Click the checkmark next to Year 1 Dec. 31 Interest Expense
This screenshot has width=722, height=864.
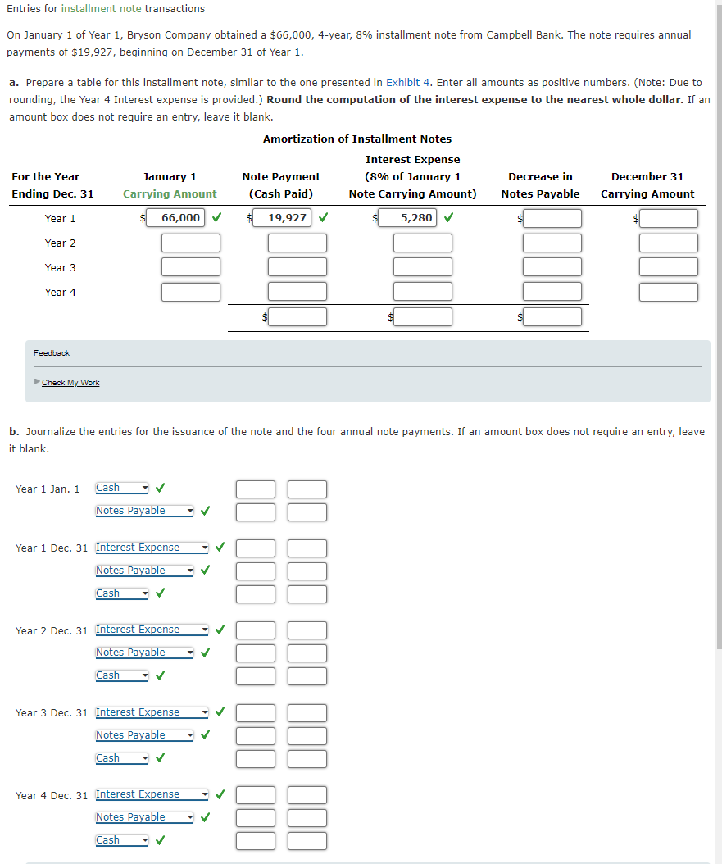[x=219, y=547]
